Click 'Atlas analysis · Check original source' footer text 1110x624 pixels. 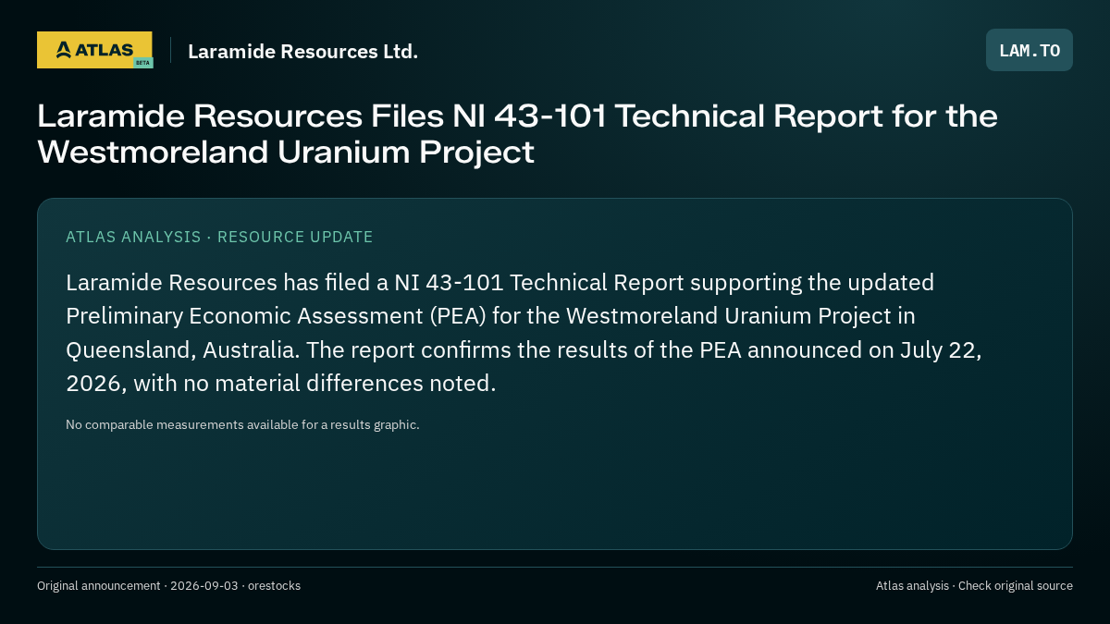click(x=974, y=586)
